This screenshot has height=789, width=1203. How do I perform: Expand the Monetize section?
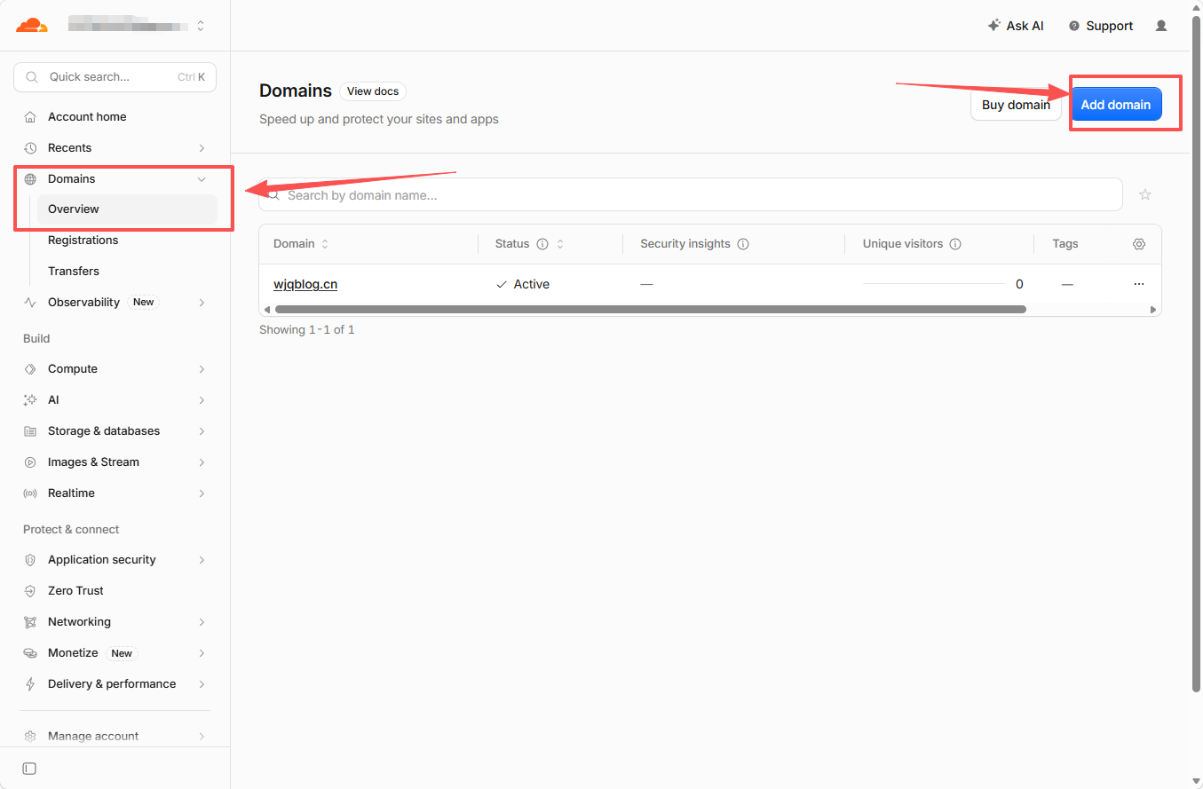202,653
